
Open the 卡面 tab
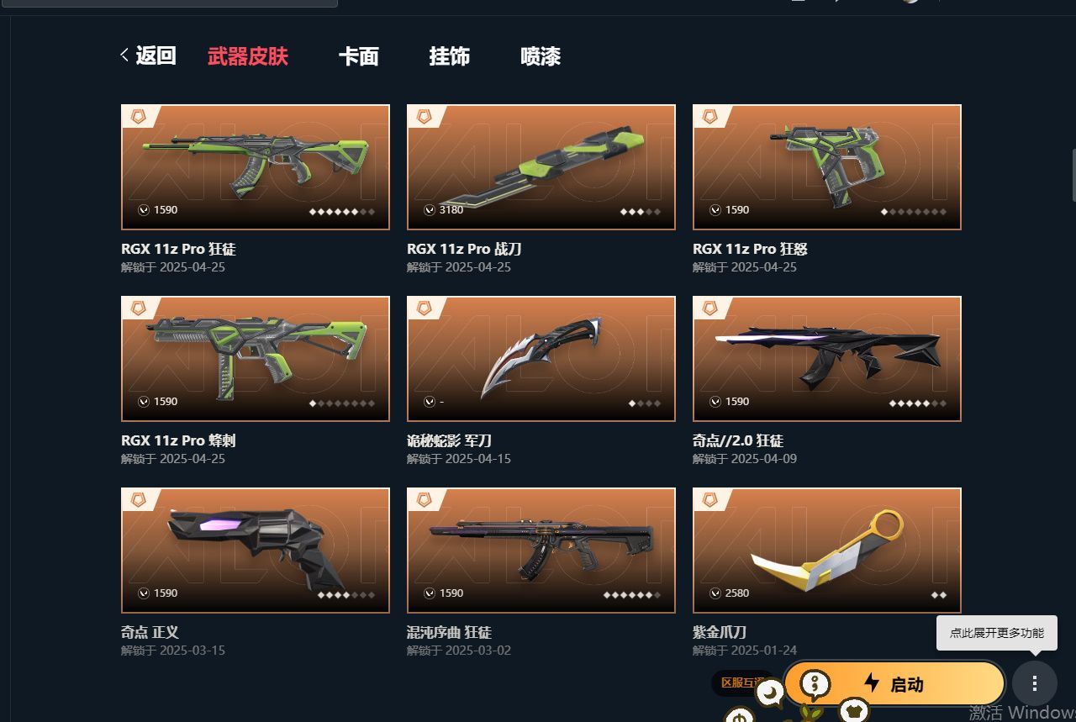(x=359, y=56)
